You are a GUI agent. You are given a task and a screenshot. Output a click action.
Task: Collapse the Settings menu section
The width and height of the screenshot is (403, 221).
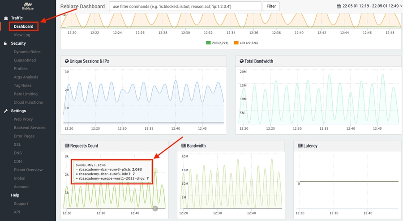pyautogui.click(x=18, y=111)
